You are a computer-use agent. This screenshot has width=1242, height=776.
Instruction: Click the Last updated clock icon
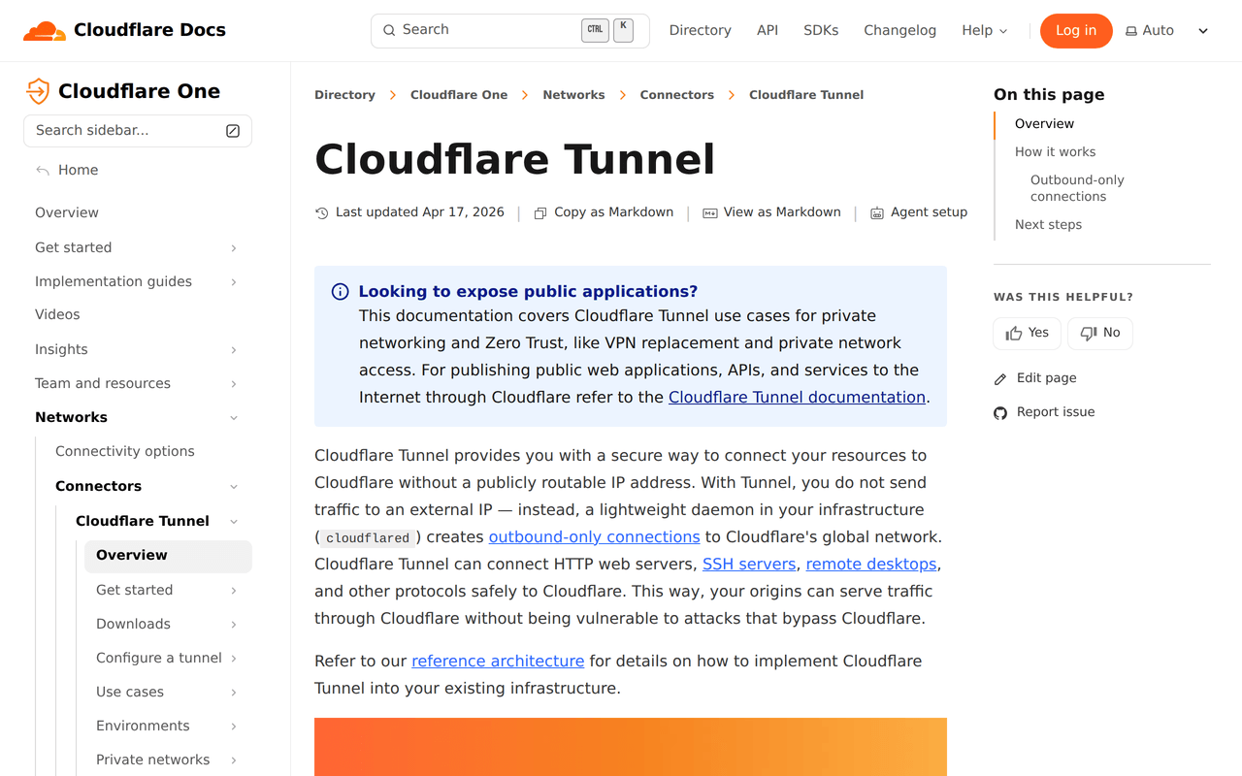pyautogui.click(x=322, y=213)
